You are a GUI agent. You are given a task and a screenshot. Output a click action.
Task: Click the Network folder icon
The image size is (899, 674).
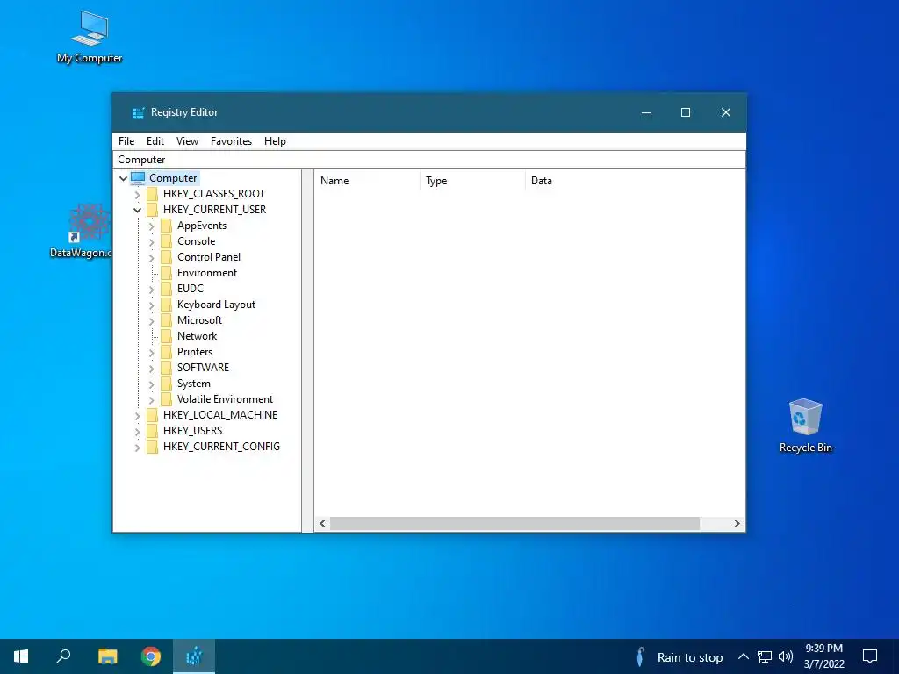coord(166,336)
